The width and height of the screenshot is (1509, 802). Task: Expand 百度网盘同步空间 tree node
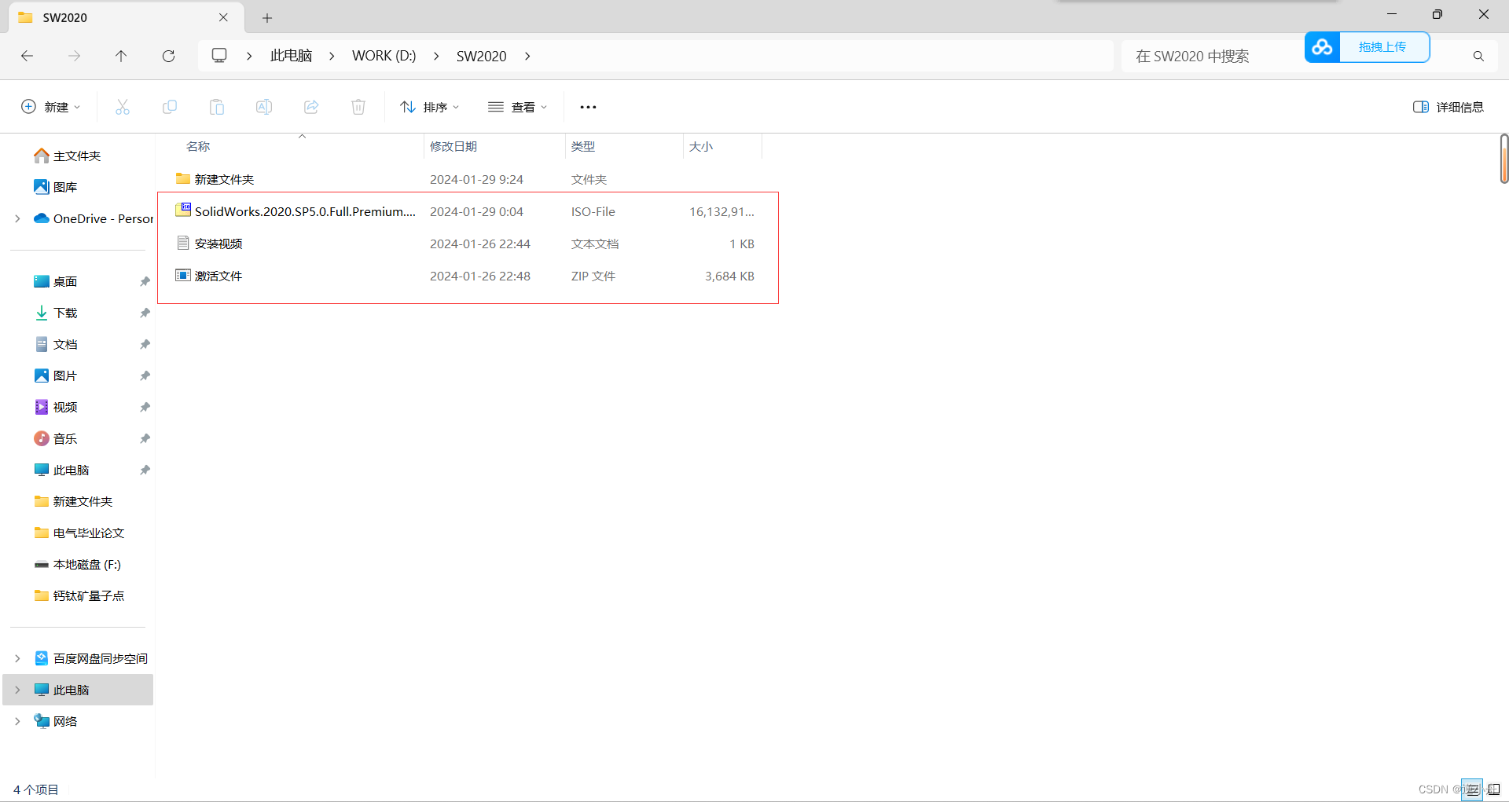pyautogui.click(x=17, y=658)
